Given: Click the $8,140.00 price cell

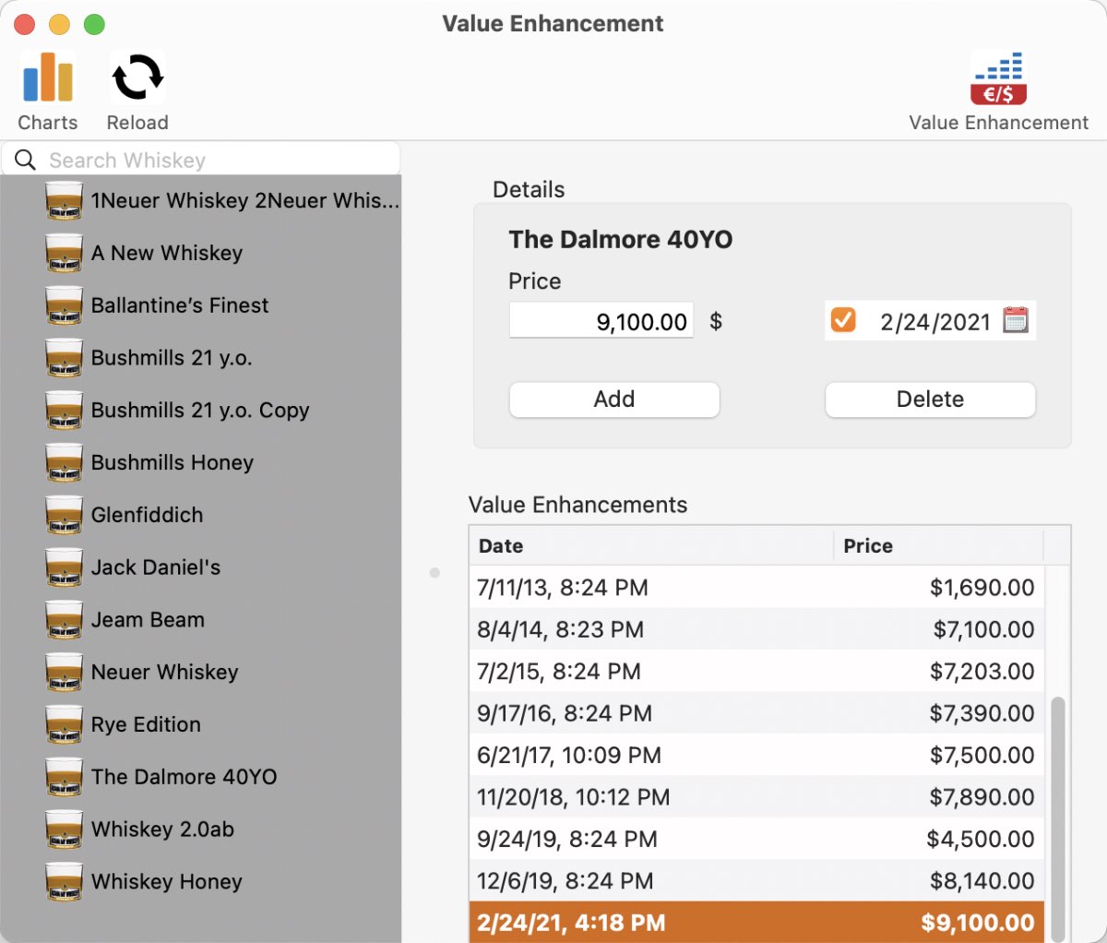Looking at the screenshot, I should pyautogui.click(x=982, y=881).
